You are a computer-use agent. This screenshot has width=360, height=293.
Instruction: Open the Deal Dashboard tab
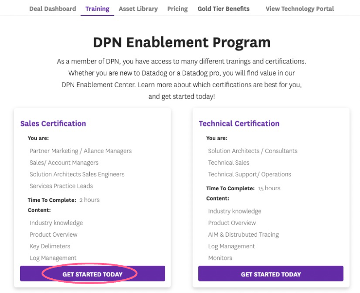53,8
